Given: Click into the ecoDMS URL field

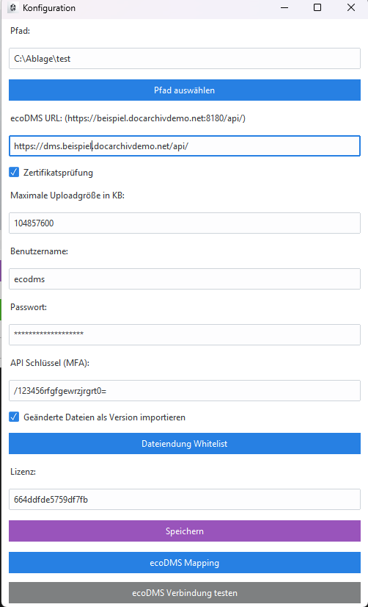Looking at the screenshot, I should pos(185,146).
